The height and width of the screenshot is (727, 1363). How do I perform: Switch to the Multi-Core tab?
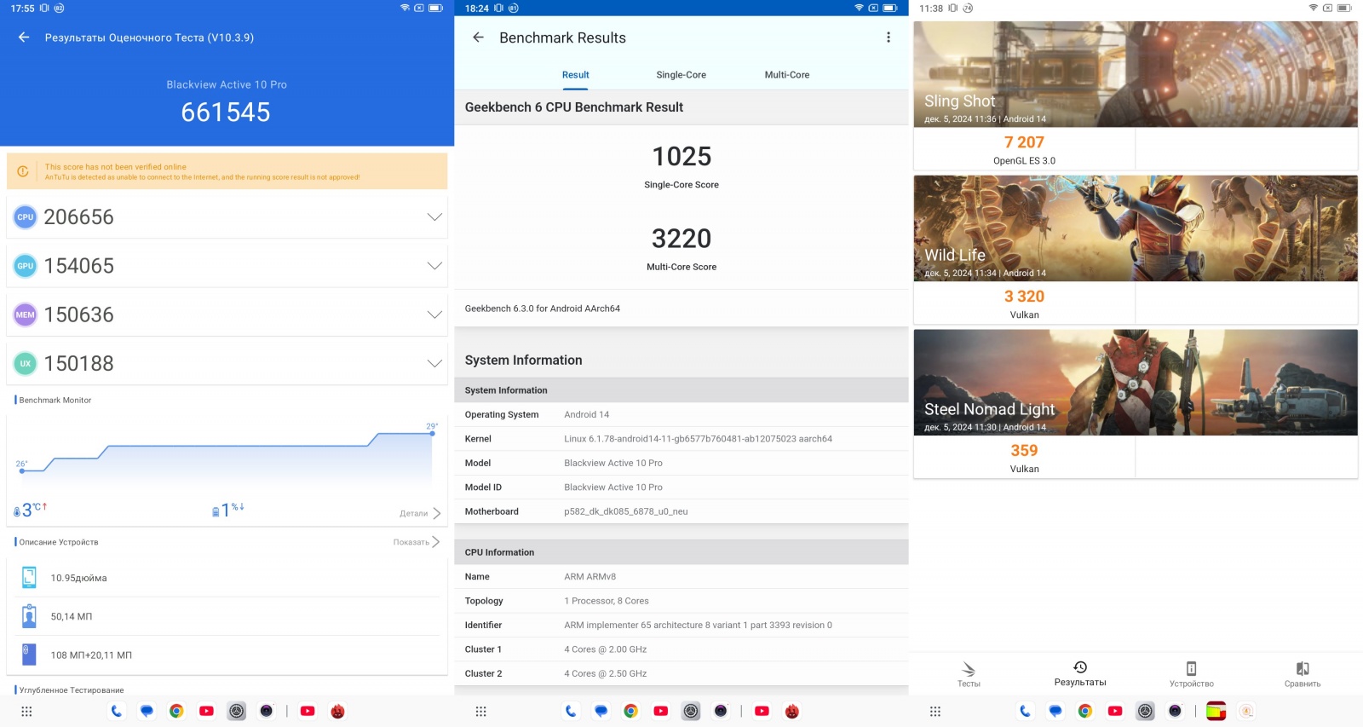pos(787,75)
